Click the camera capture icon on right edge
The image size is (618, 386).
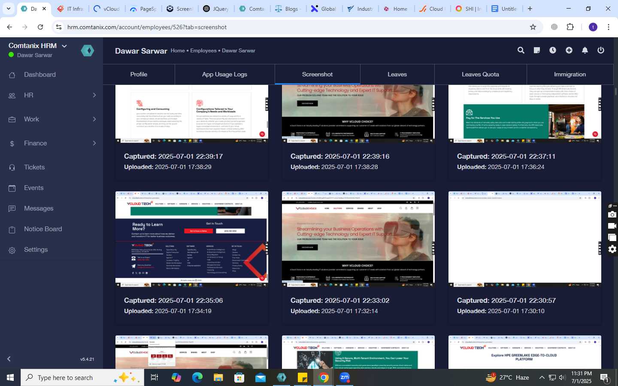(612, 214)
